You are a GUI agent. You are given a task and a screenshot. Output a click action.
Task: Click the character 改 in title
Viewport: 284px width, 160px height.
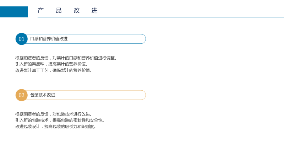[76, 11]
